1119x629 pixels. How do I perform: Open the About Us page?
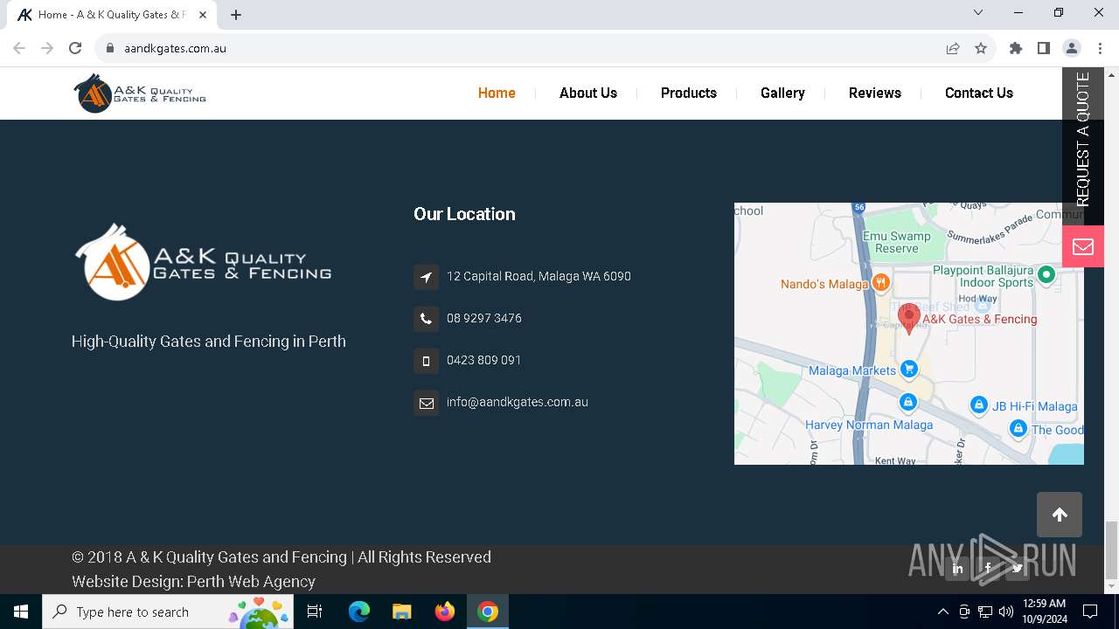[588, 93]
